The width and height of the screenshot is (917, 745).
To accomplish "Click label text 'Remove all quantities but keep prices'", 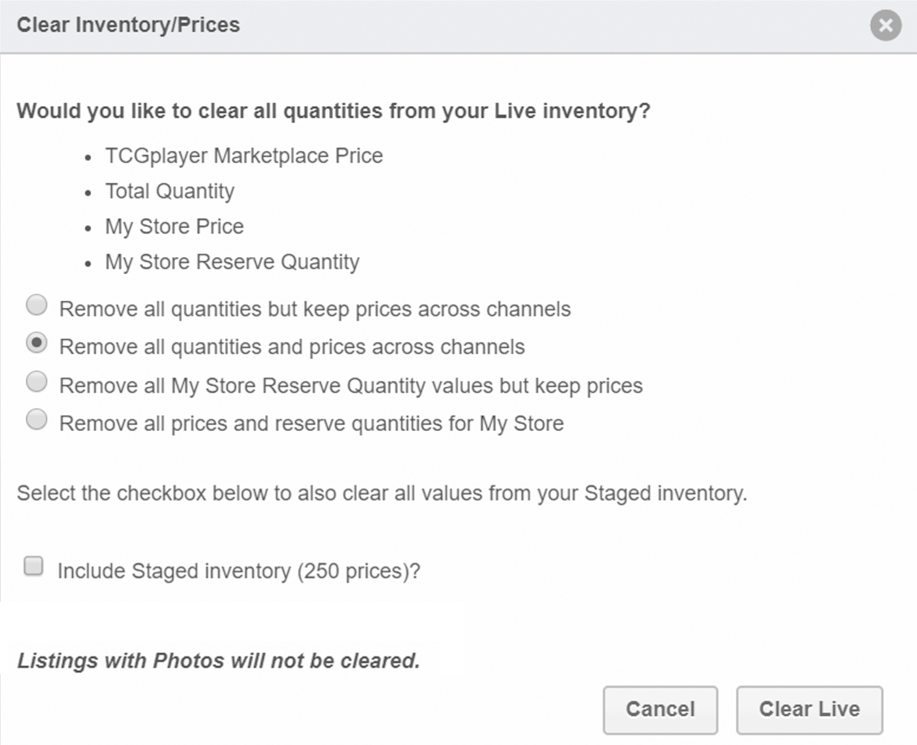I will [315, 309].
